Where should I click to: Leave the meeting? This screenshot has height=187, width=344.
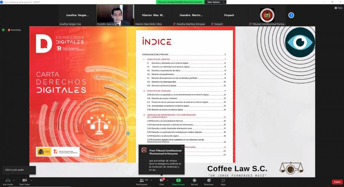[337, 182]
